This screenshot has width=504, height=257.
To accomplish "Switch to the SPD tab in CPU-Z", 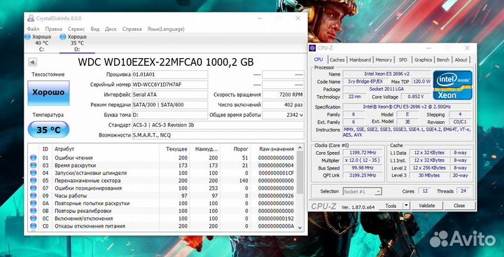I will pyautogui.click(x=402, y=60).
